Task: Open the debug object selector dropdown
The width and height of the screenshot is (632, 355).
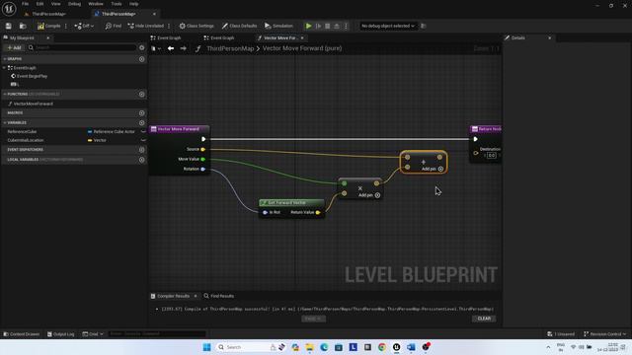Action: (387, 26)
